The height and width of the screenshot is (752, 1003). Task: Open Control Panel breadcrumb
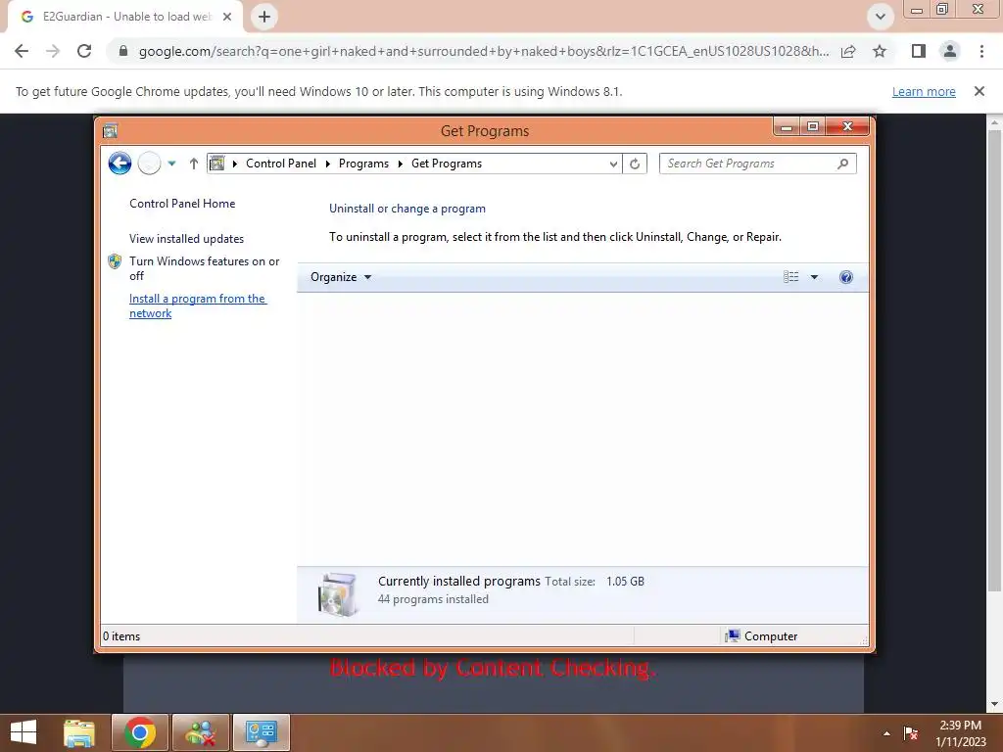[281, 164]
